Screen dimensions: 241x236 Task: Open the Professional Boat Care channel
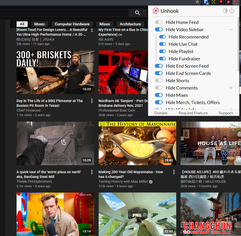117,110
